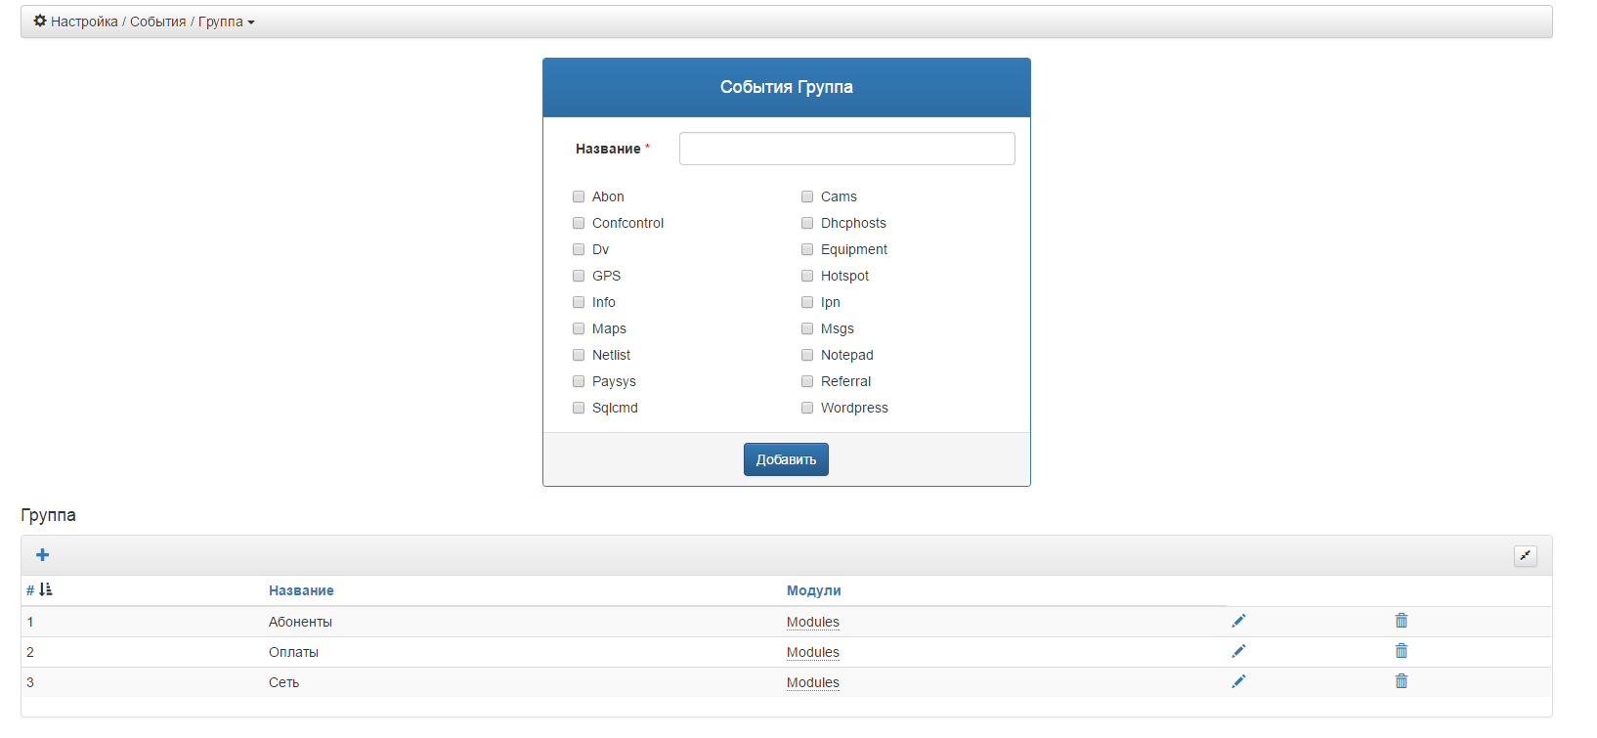Click the blue plus add group icon
Viewport: 1597px width, 738px height.
pos(42,555)
